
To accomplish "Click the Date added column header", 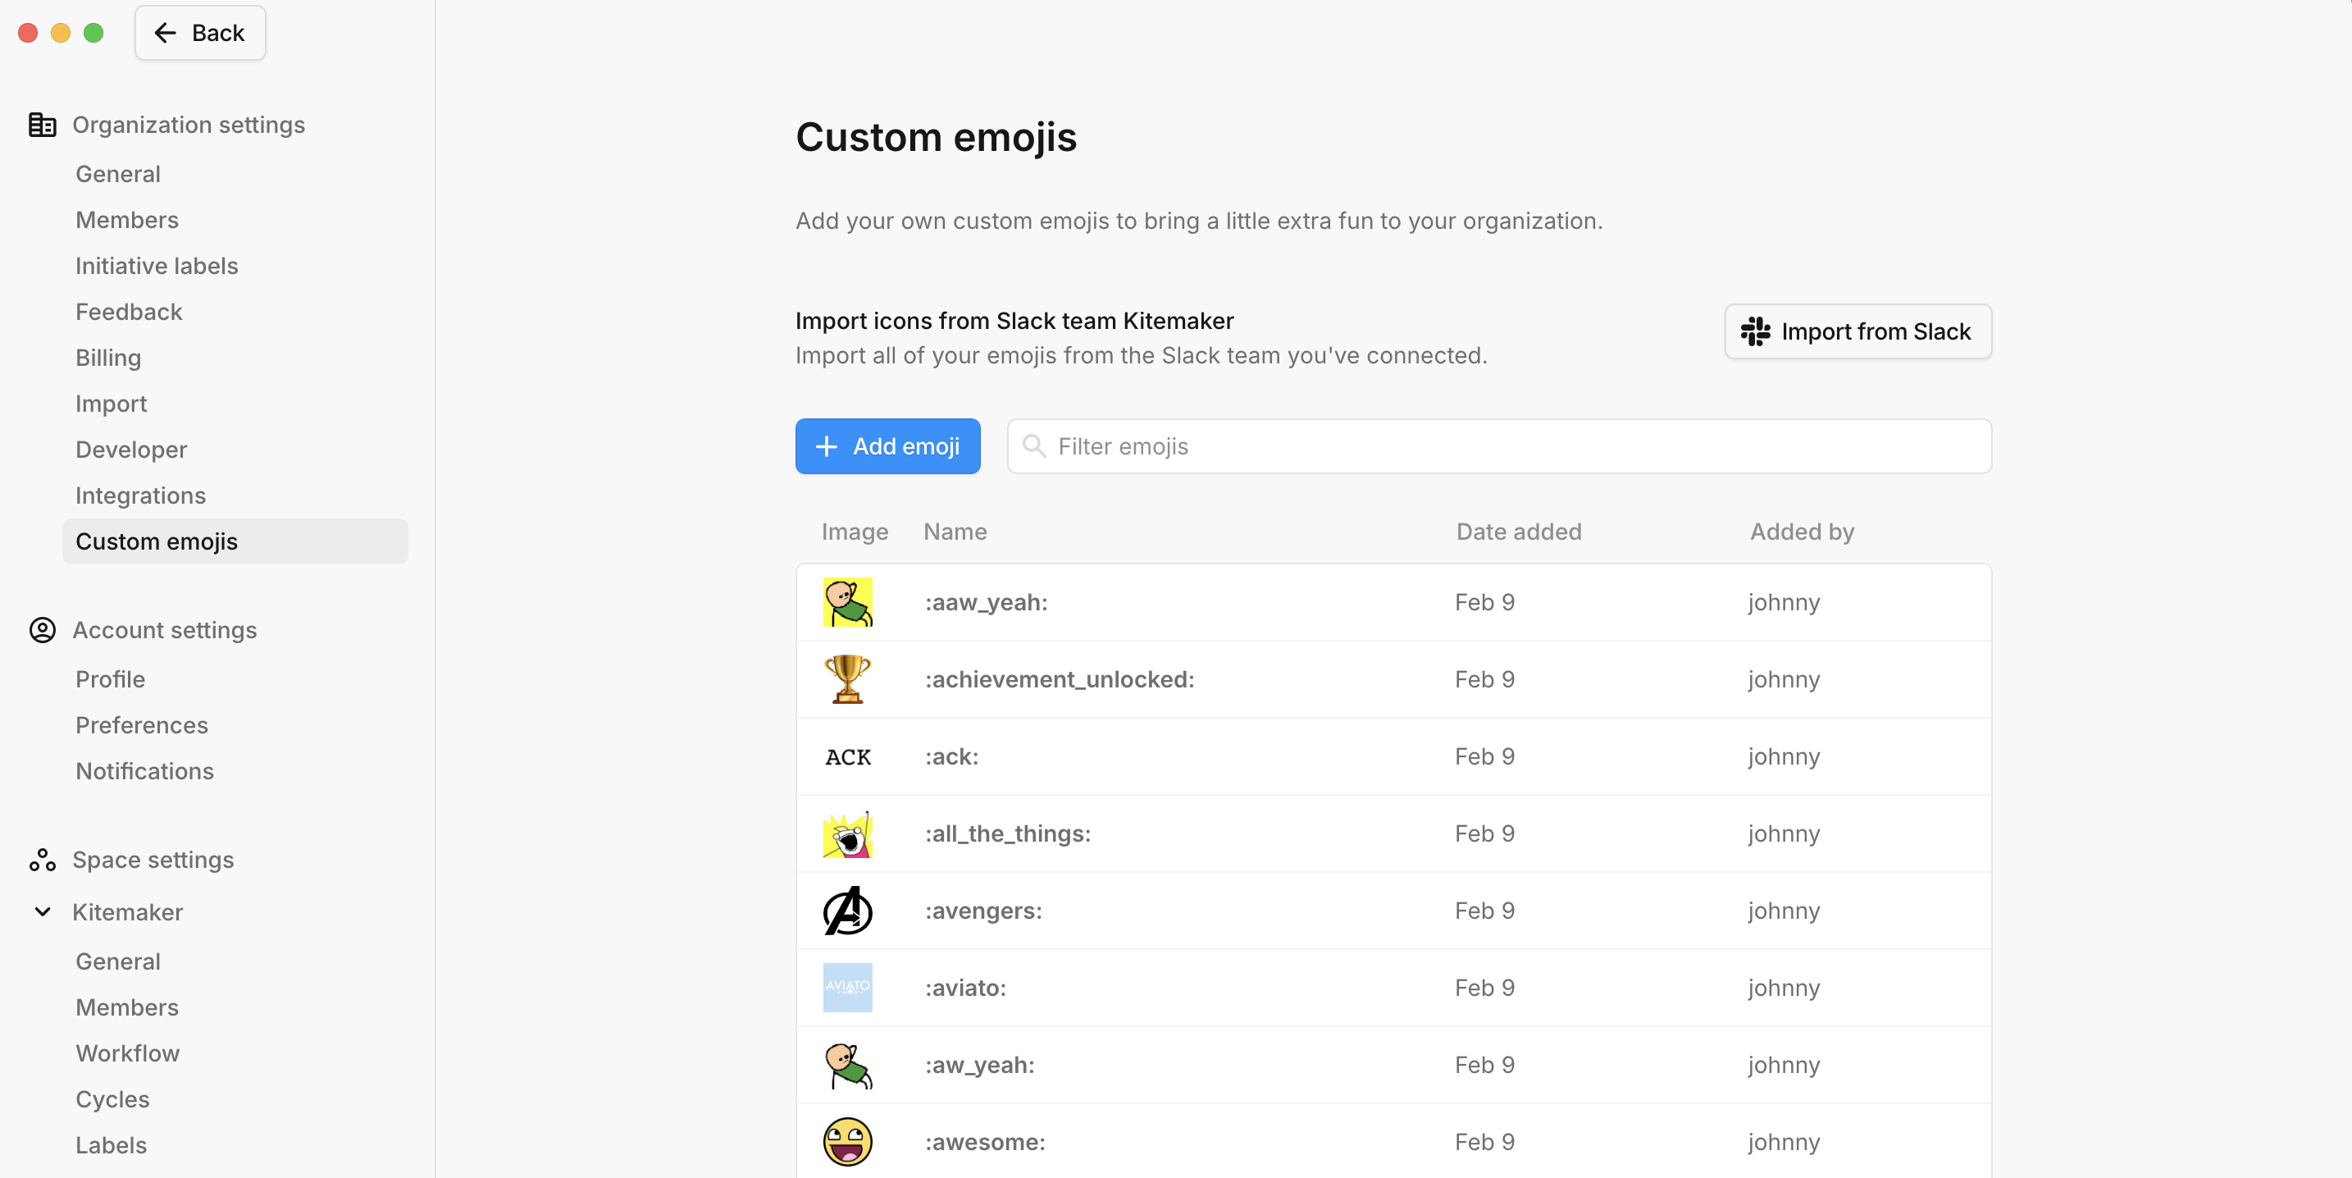I will [1519, 532].
